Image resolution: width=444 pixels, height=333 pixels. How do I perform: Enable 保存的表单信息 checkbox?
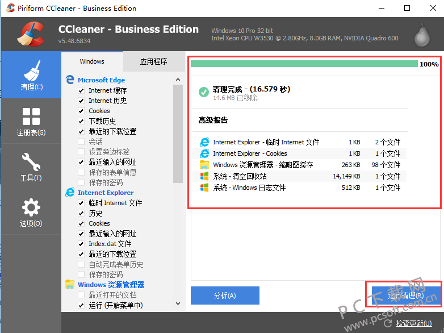pyautogui.click(x=81, y=172)
